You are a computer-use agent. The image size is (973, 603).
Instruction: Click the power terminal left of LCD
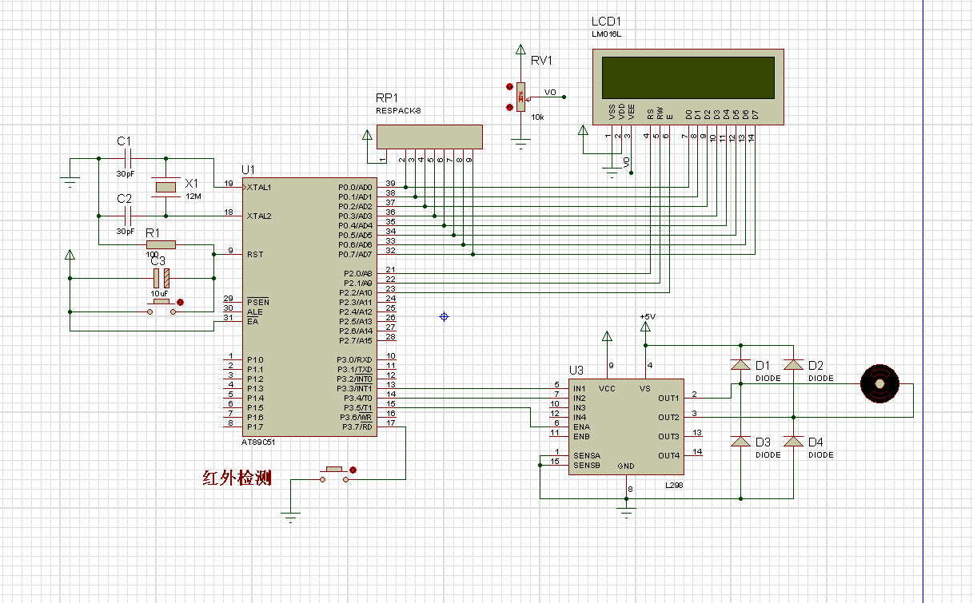tap(583, 130)
